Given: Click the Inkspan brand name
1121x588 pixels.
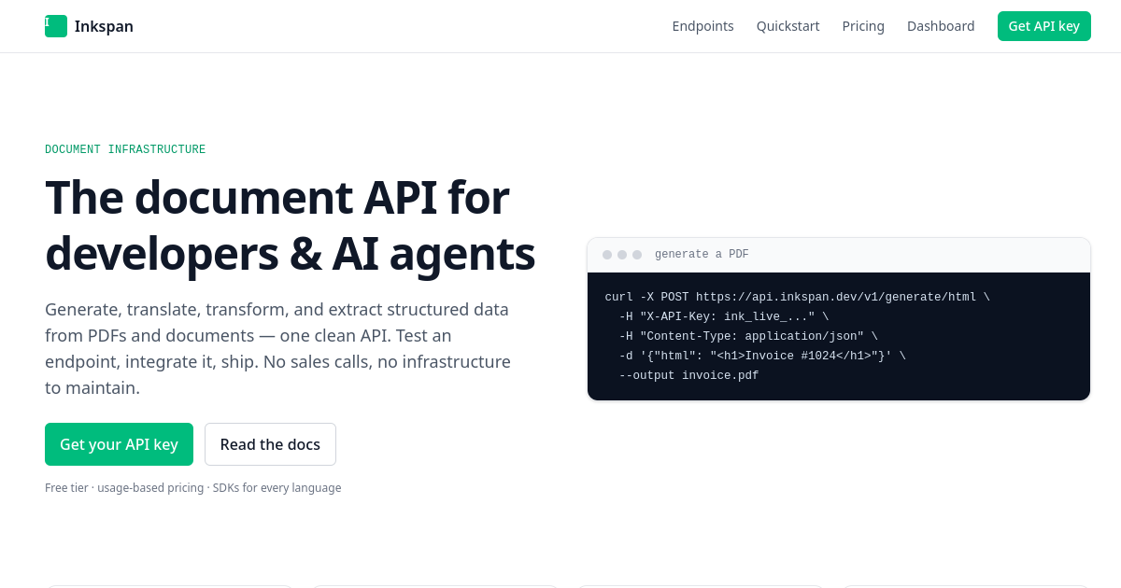Looking at the screenshot, I should click(104, 26).
